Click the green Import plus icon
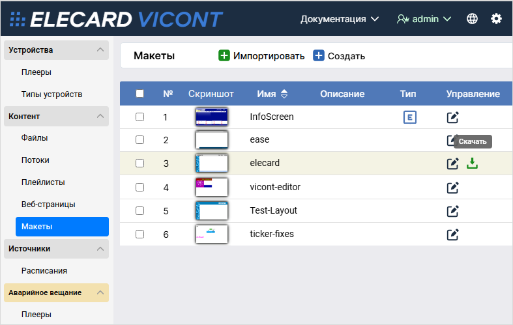This screenshot has width=513, height=325. tap(224, 55)
